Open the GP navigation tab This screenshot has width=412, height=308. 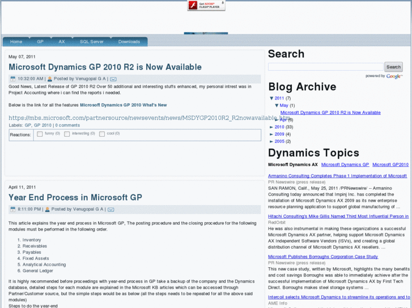40,42
